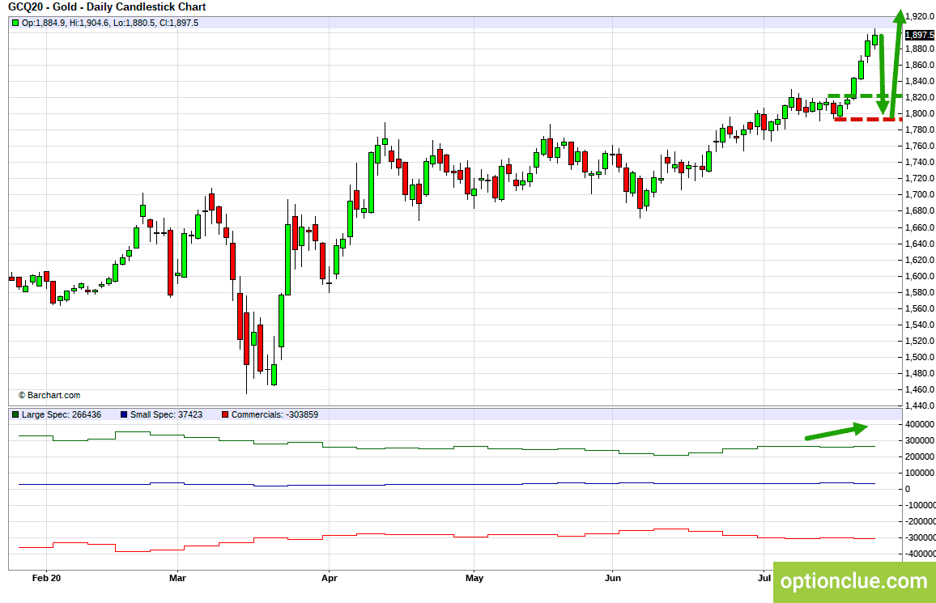Click the 1,500.0 price axis label
936x603 pixels.
point(920,358)
